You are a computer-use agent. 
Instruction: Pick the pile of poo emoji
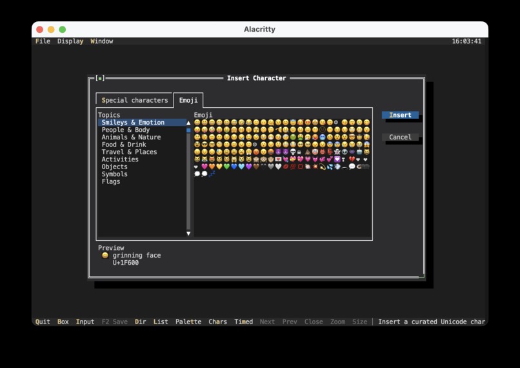point(308,152)
